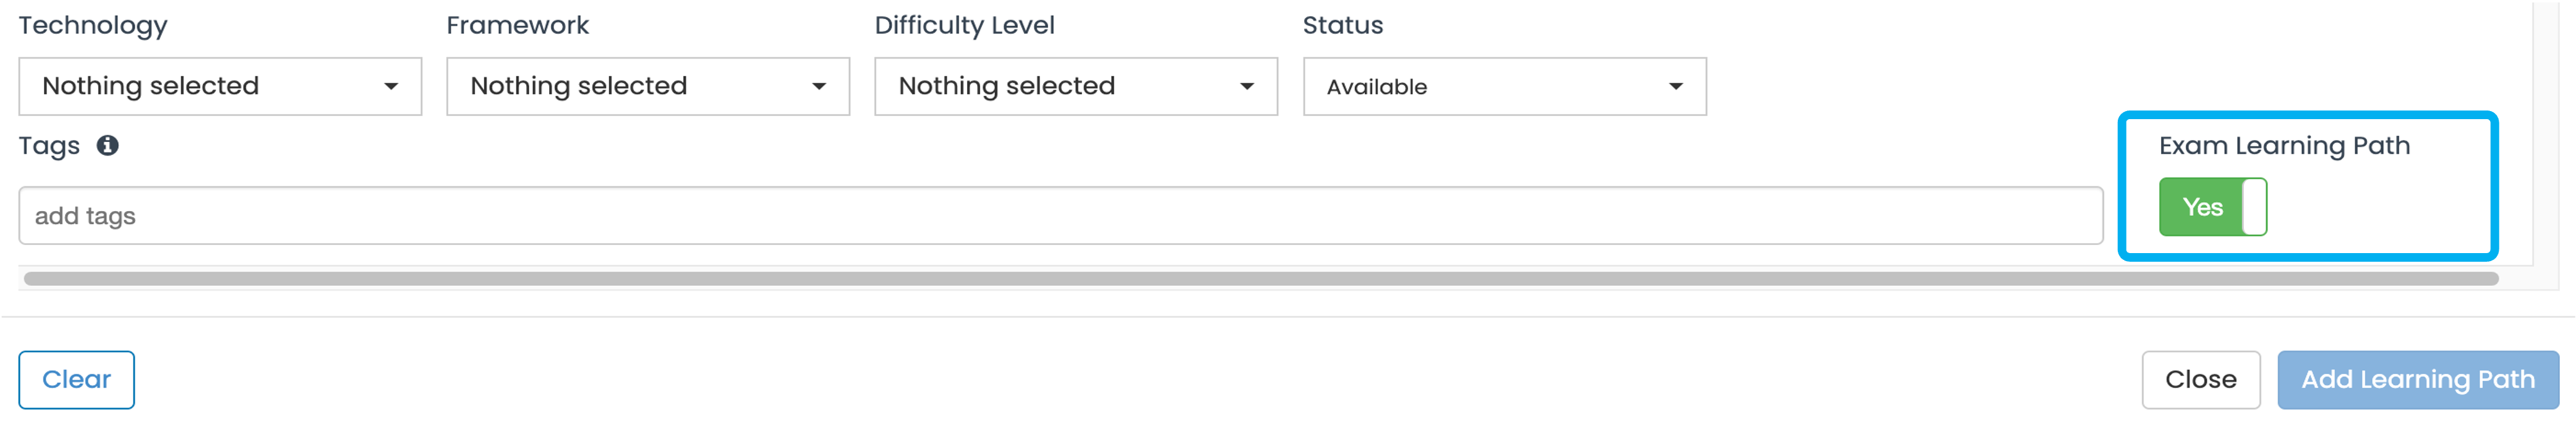Click the caret arrow in Technology dropdown
The image size is (2576, 421).
click(391, 87)
